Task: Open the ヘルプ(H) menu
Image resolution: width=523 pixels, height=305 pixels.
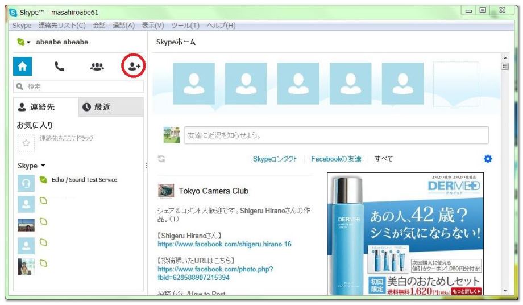Action: coord(221,26)
